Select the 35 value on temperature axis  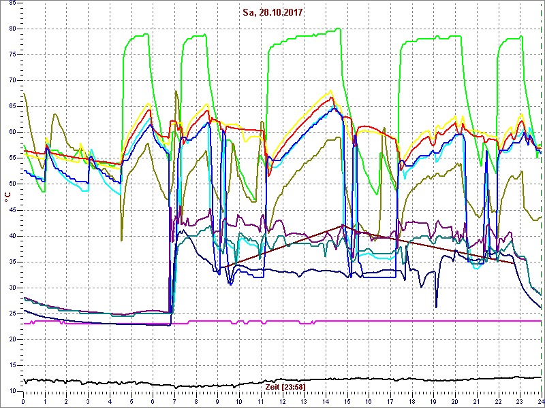click(11, 262)
